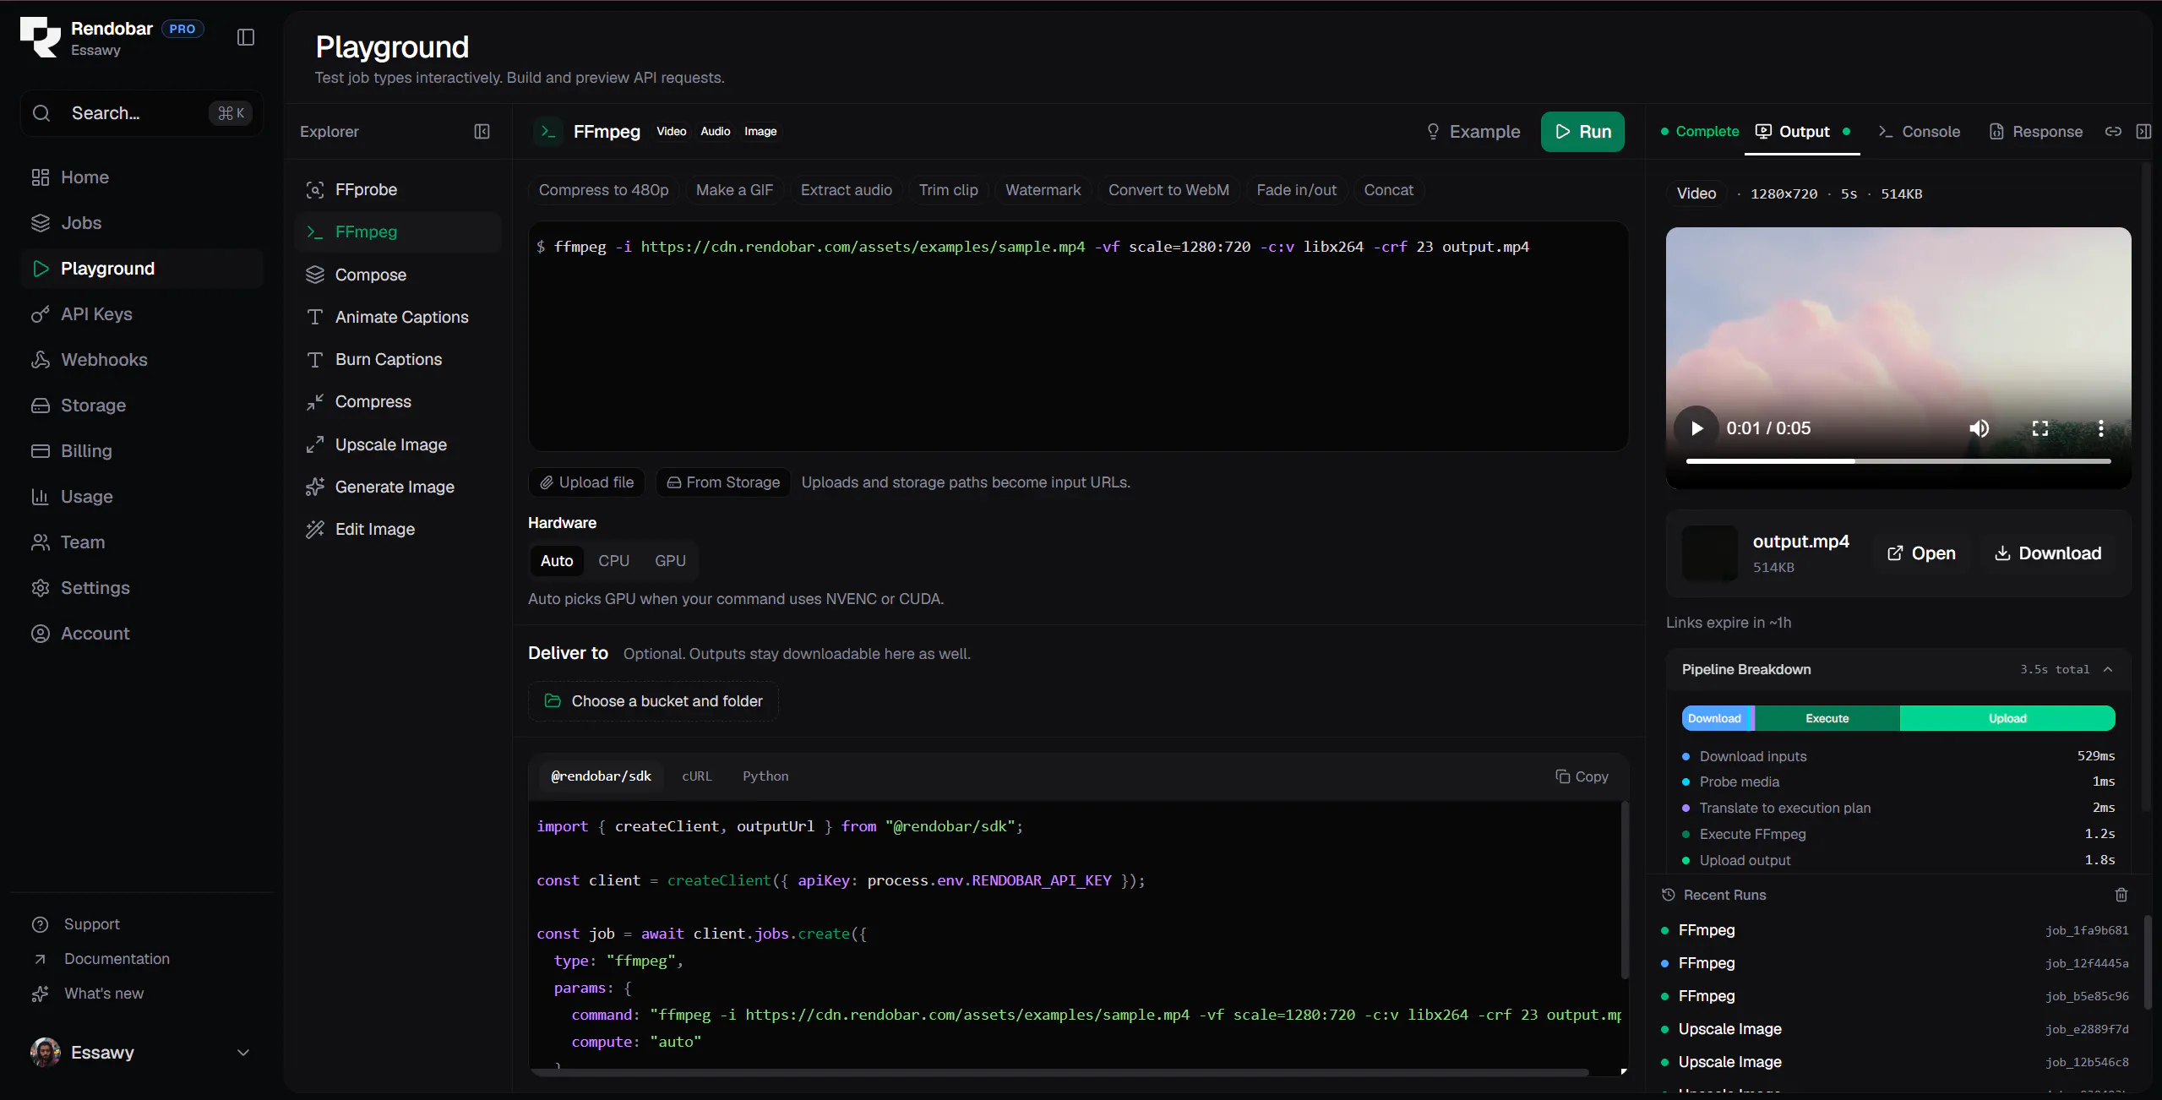
Task: Apply Make a GIF preset
Action: coord(734,190)
